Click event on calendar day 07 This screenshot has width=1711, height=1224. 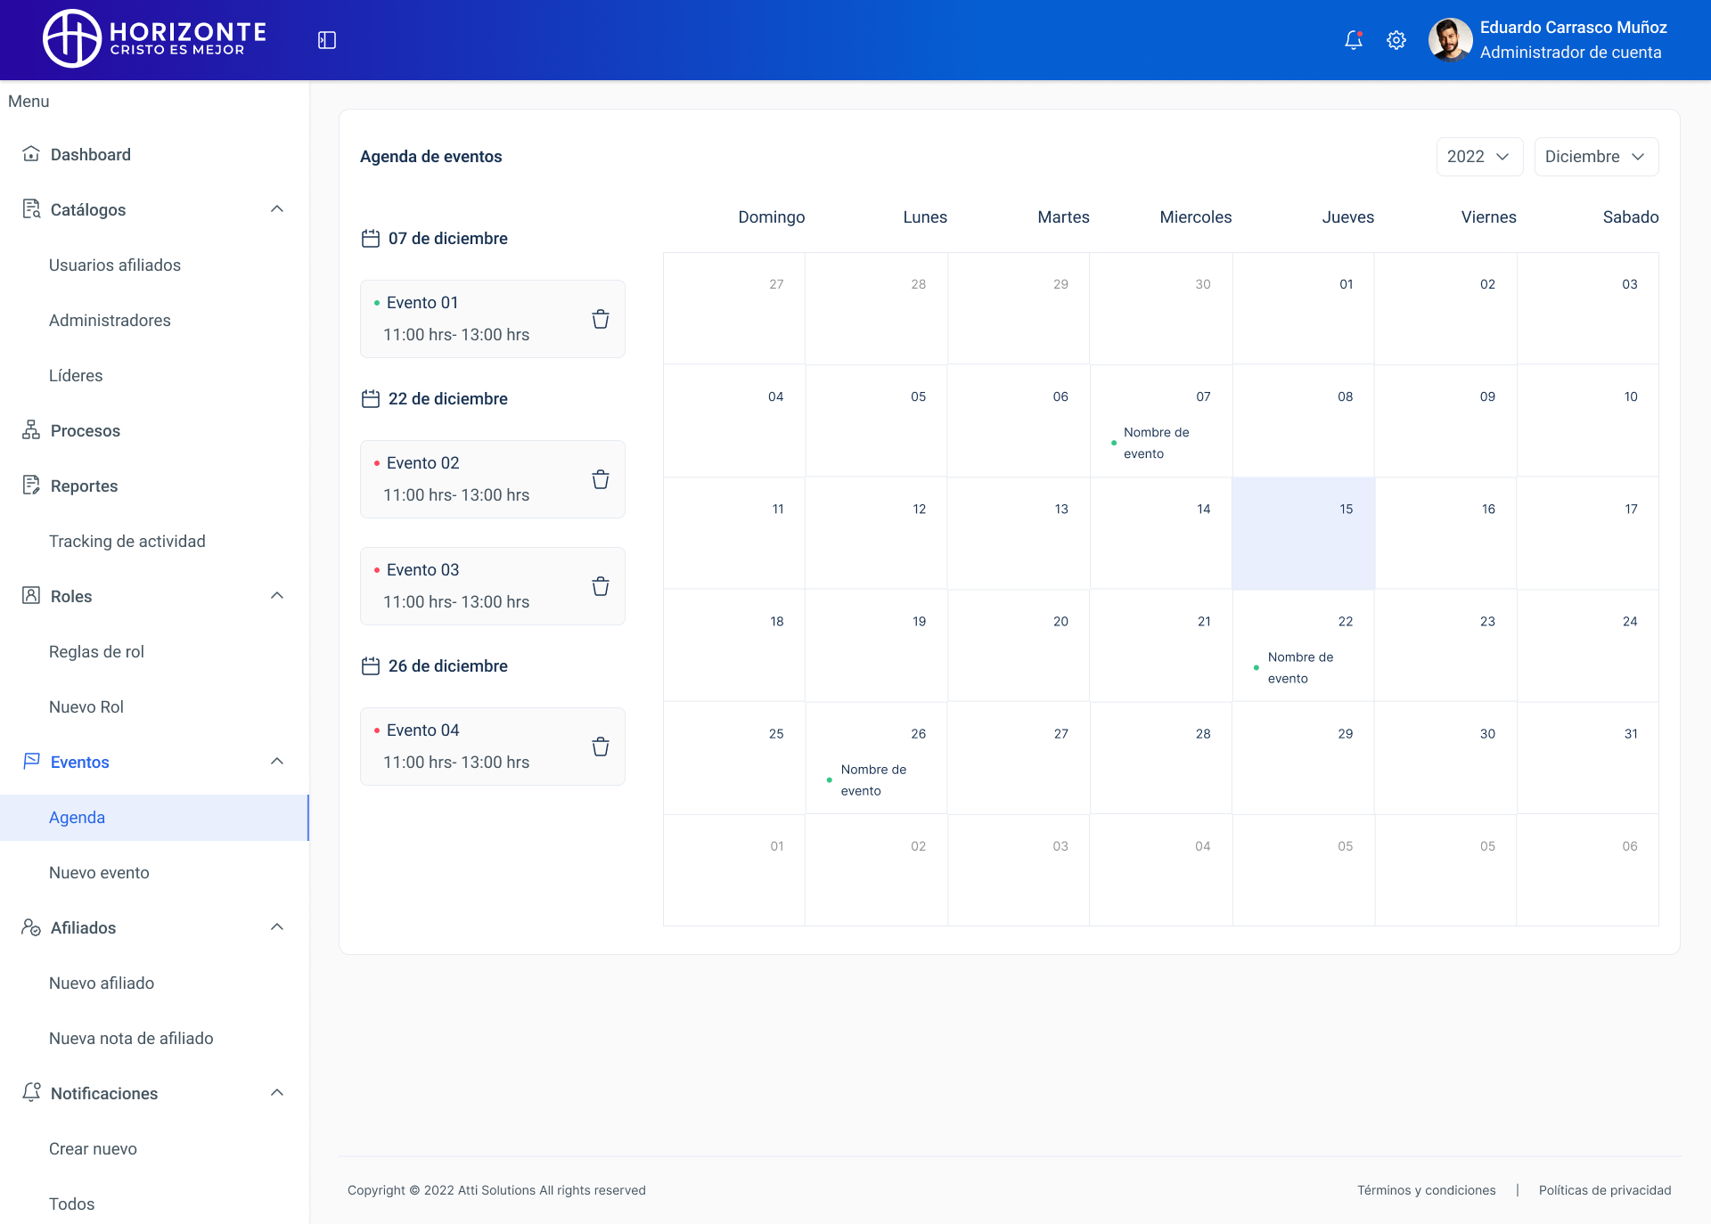pos(1151,443)
